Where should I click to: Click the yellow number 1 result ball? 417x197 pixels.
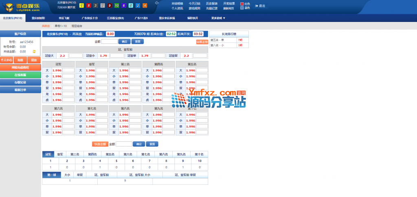(82, 6)
